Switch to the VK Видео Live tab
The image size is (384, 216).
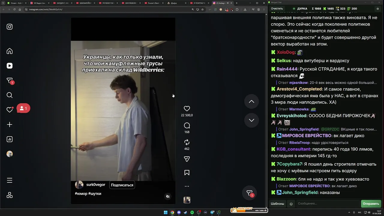tap(40, 3)
